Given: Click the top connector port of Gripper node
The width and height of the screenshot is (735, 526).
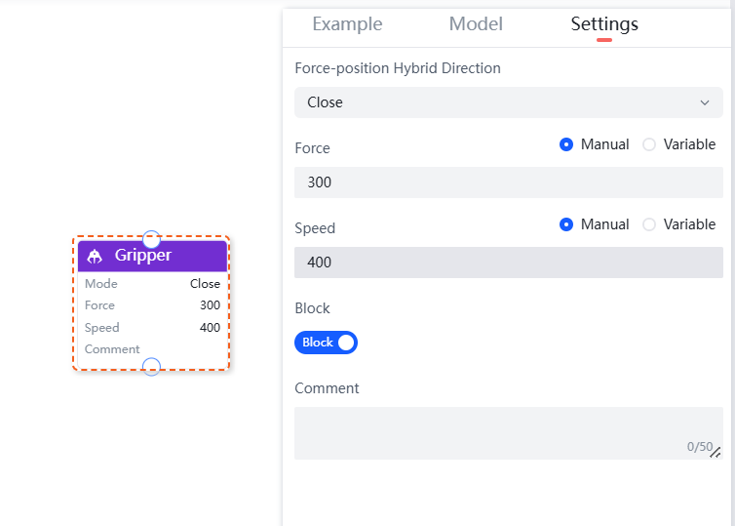Looking at the screenshot, I should (151, 238).
